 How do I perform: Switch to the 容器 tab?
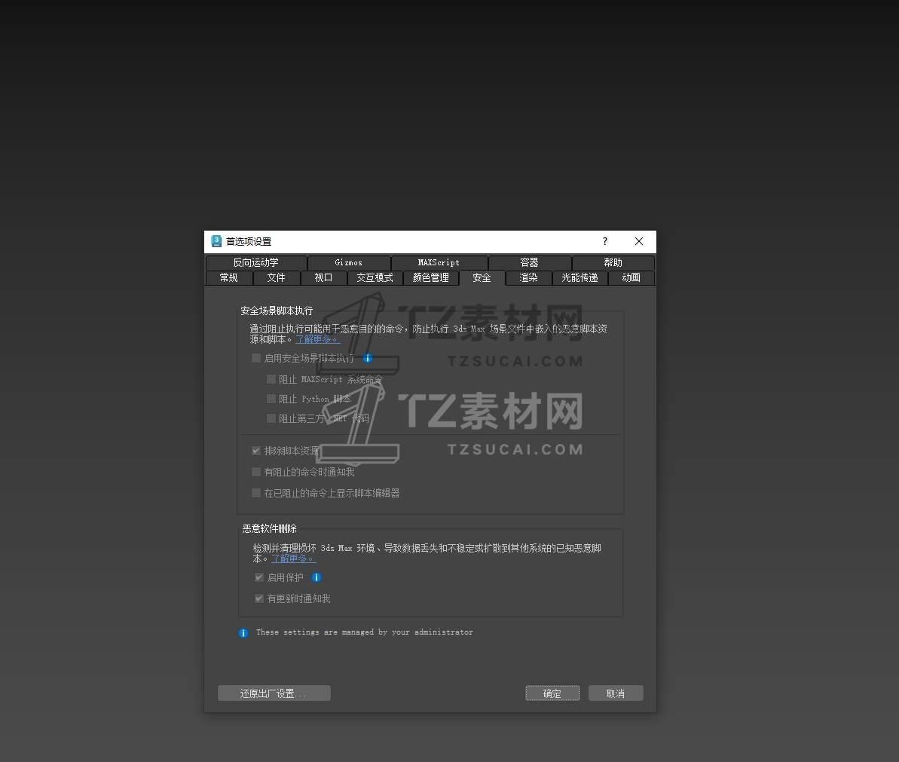point(529,262)
